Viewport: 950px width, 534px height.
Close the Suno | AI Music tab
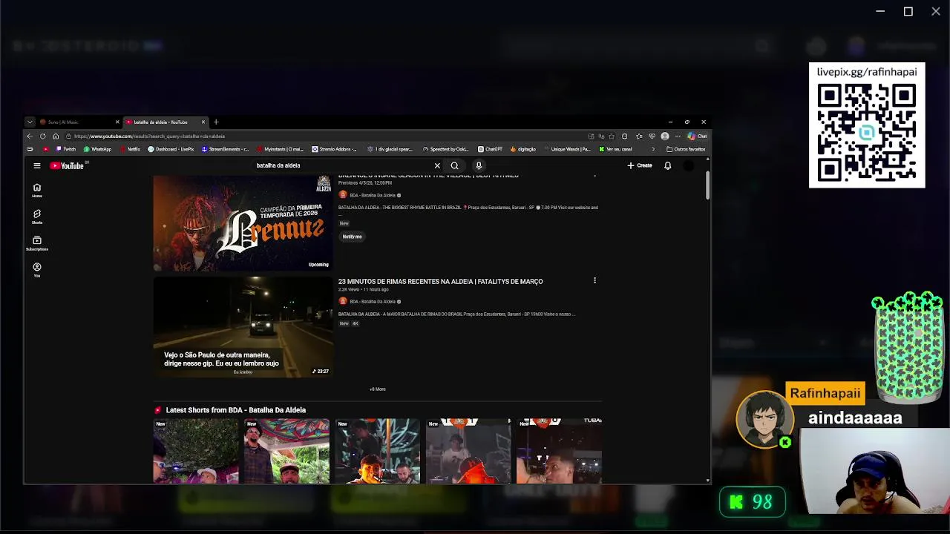(x=117, y=122)
